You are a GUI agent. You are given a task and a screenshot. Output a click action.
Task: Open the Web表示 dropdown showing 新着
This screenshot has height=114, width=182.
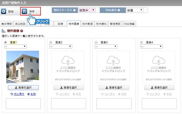click(134, 10)
